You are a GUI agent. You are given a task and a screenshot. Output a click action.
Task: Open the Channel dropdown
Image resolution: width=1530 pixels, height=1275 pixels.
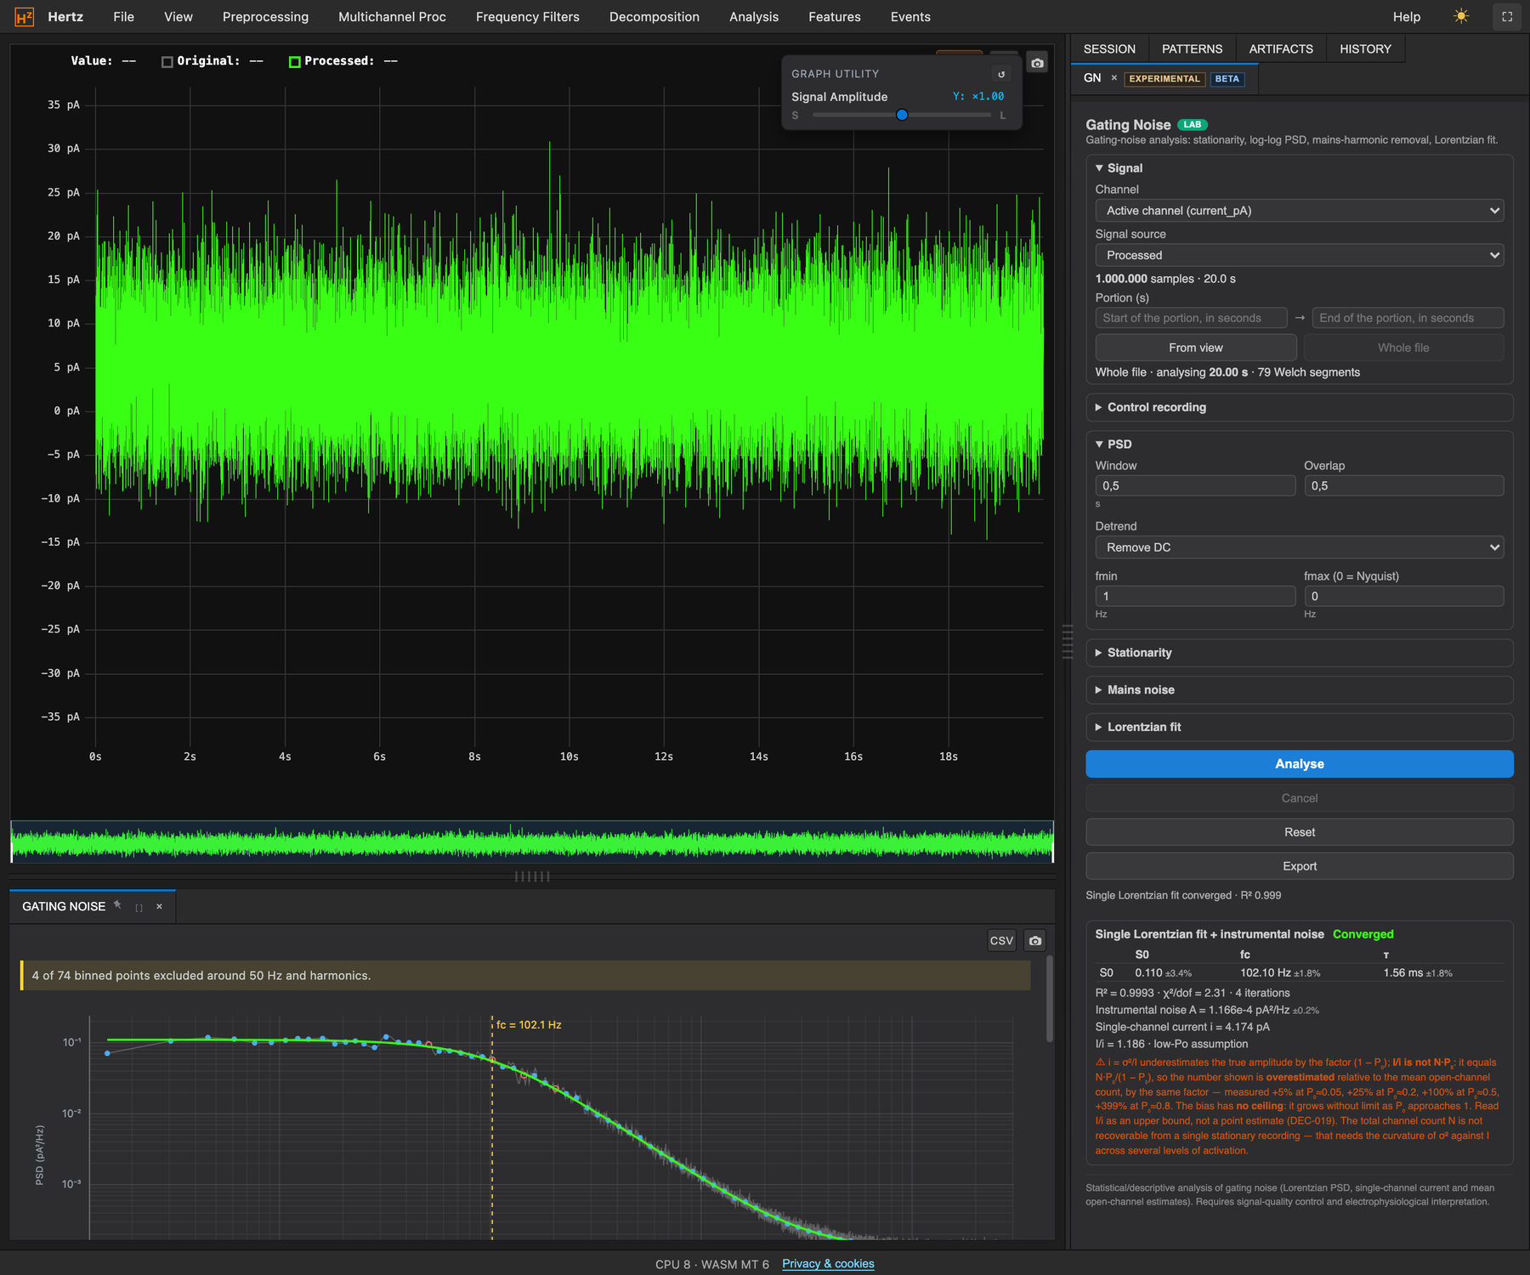[1299, 211]
